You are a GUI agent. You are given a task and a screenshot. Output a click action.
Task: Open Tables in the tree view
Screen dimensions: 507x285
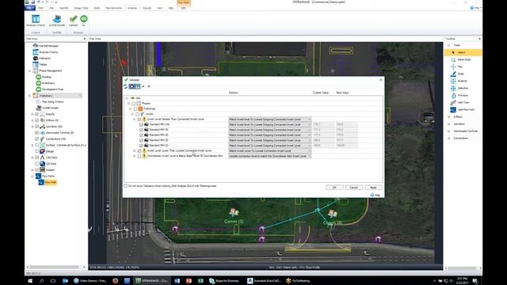click(40, 64)
